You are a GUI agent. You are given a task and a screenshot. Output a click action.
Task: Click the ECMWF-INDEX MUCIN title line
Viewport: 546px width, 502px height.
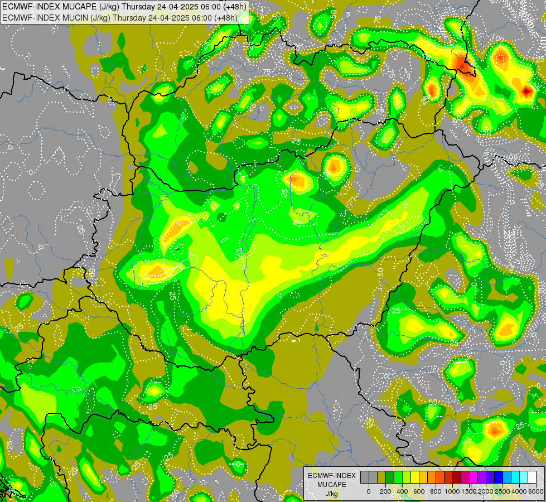pyautogui.click(x=120, y=17)
